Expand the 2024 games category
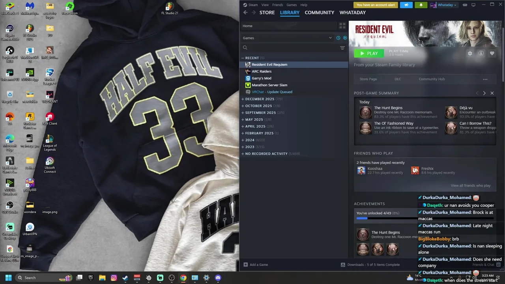The height and width of the screenshot is (284, 505). pos(243,140)
